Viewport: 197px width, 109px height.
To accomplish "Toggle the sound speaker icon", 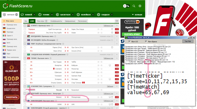I will coord(117,21).
